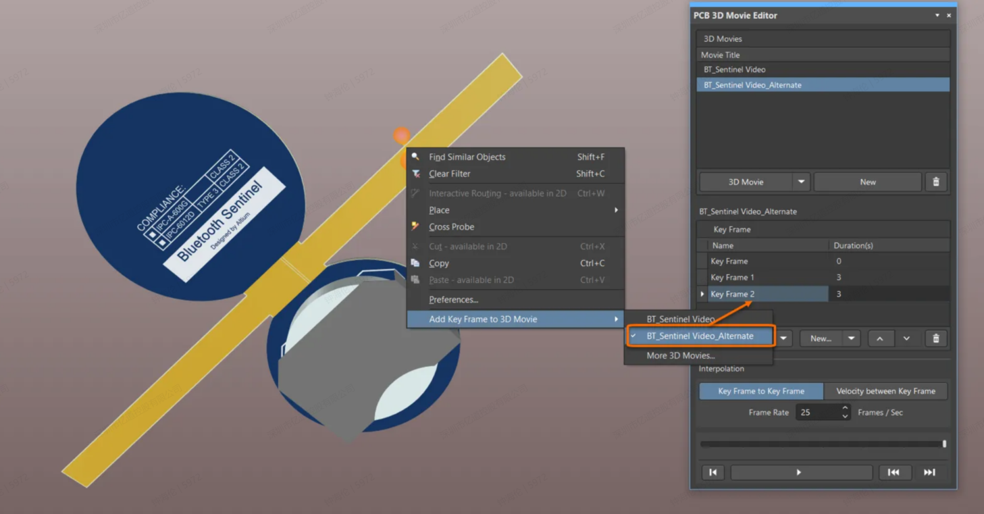
Task: Delete the selected 3D movie with trash icon
Action: point(935,182)
